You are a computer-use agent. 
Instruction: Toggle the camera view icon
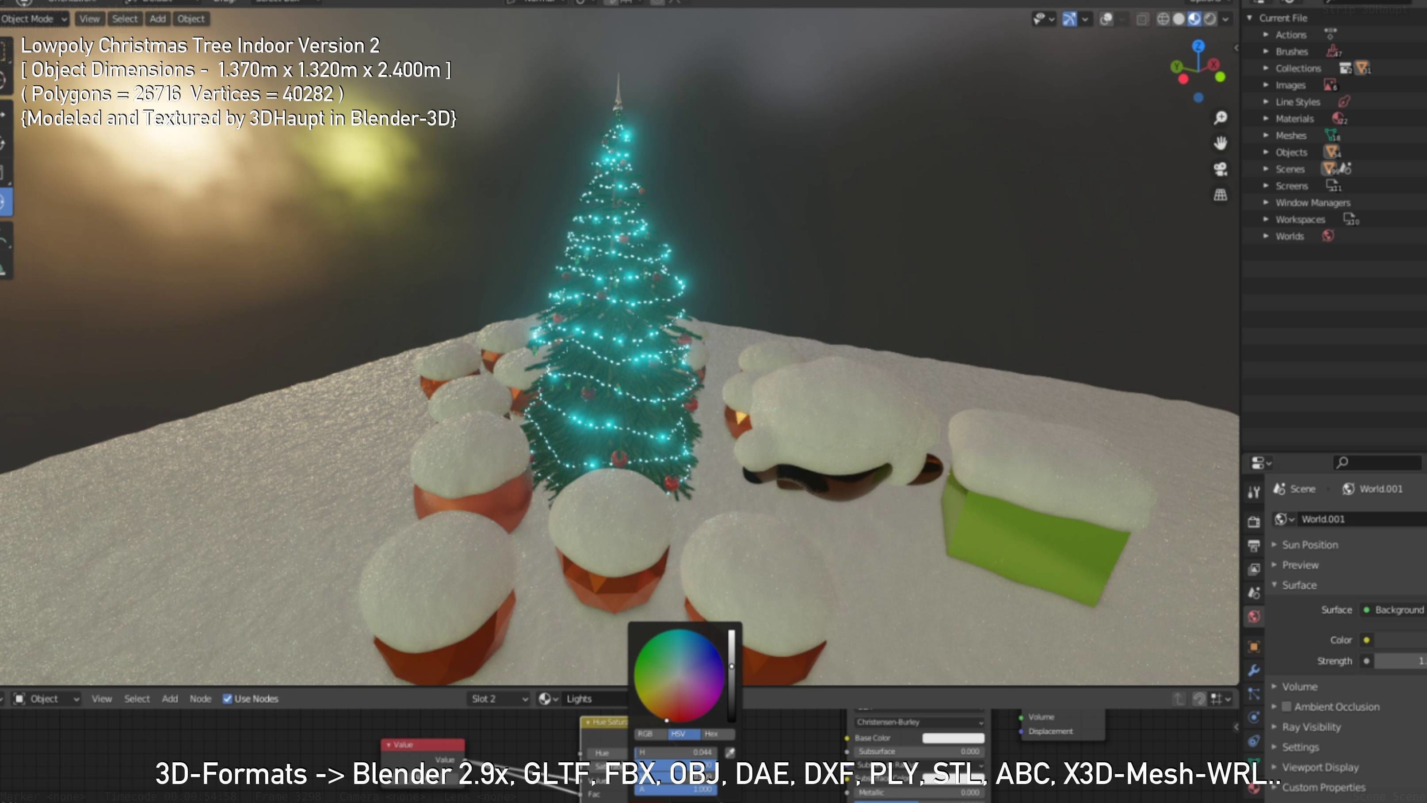pos(1220,169)
